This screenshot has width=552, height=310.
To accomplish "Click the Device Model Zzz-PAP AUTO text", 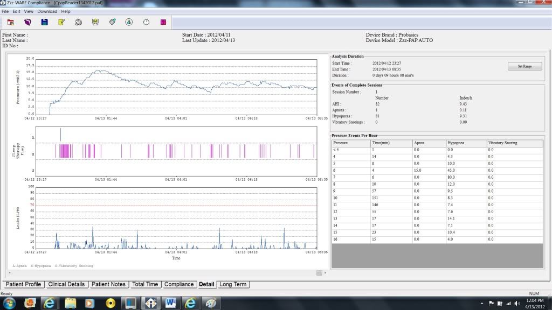I will tap(399, 40).
